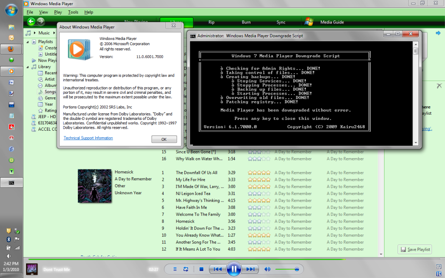
Task: Select the track If It Means A Lot To You
Action: [x=198, y=249]
